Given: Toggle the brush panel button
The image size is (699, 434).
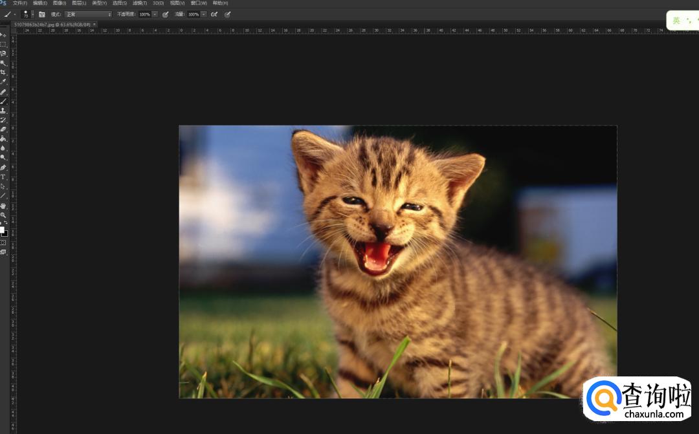Looking at the screenshot, I should tap(42, 14).
